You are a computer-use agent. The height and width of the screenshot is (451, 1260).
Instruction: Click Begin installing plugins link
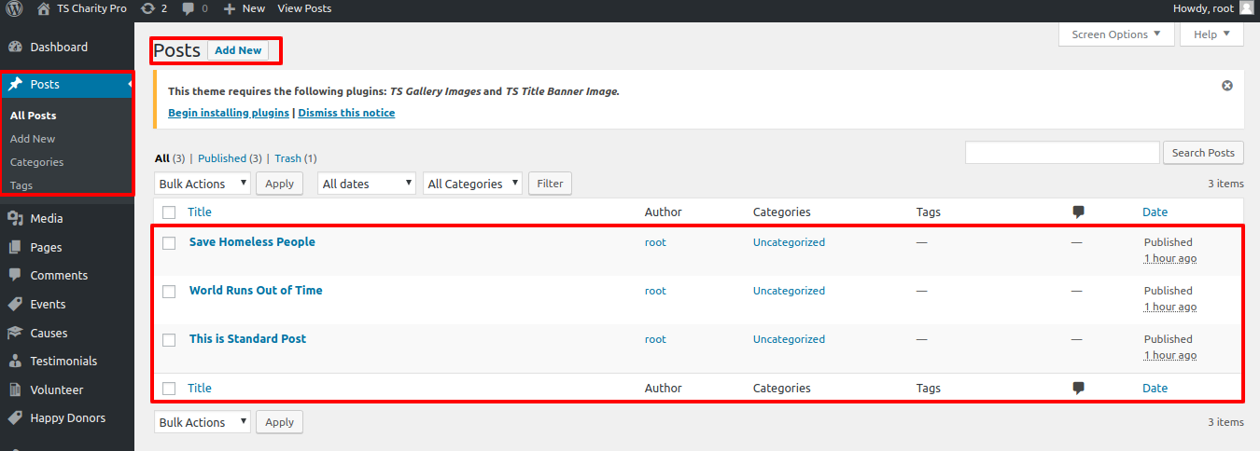click(229, 113)
